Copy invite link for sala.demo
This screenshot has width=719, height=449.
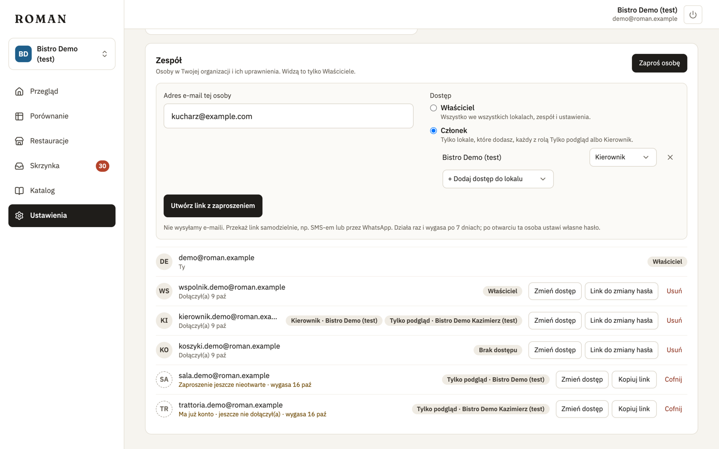click(634, 380)
